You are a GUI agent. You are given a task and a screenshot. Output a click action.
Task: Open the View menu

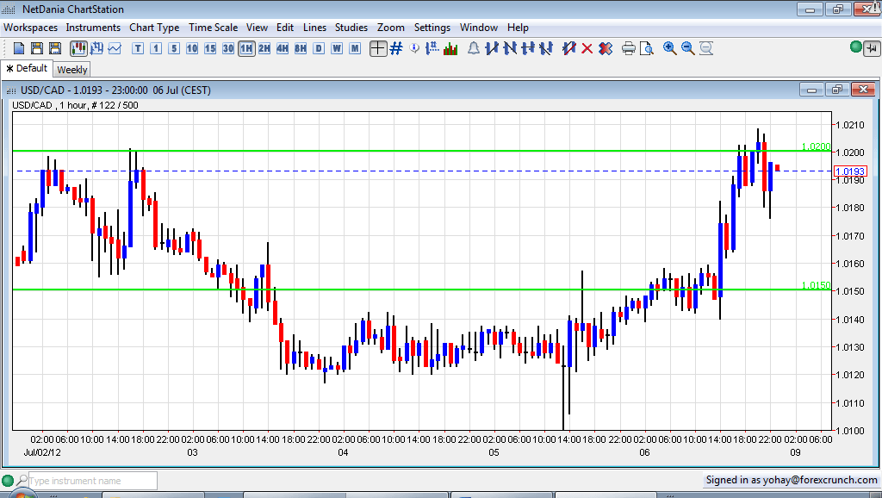tap(257, 28)
